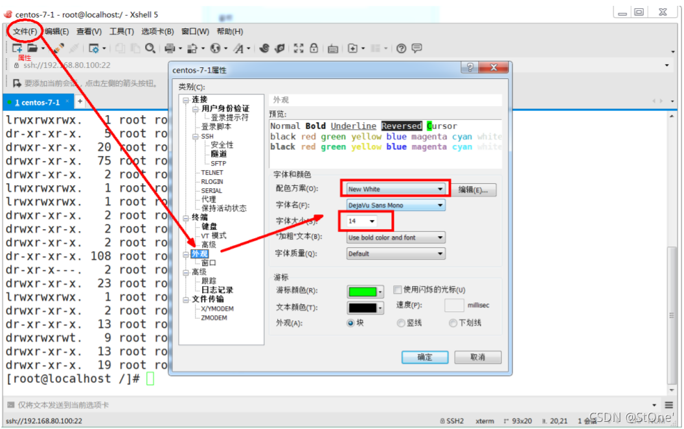This screenshot has height=429, width=684.
Task: Click the greyed Disconnect icon in toolbar
Action: [x=74, y=48]
